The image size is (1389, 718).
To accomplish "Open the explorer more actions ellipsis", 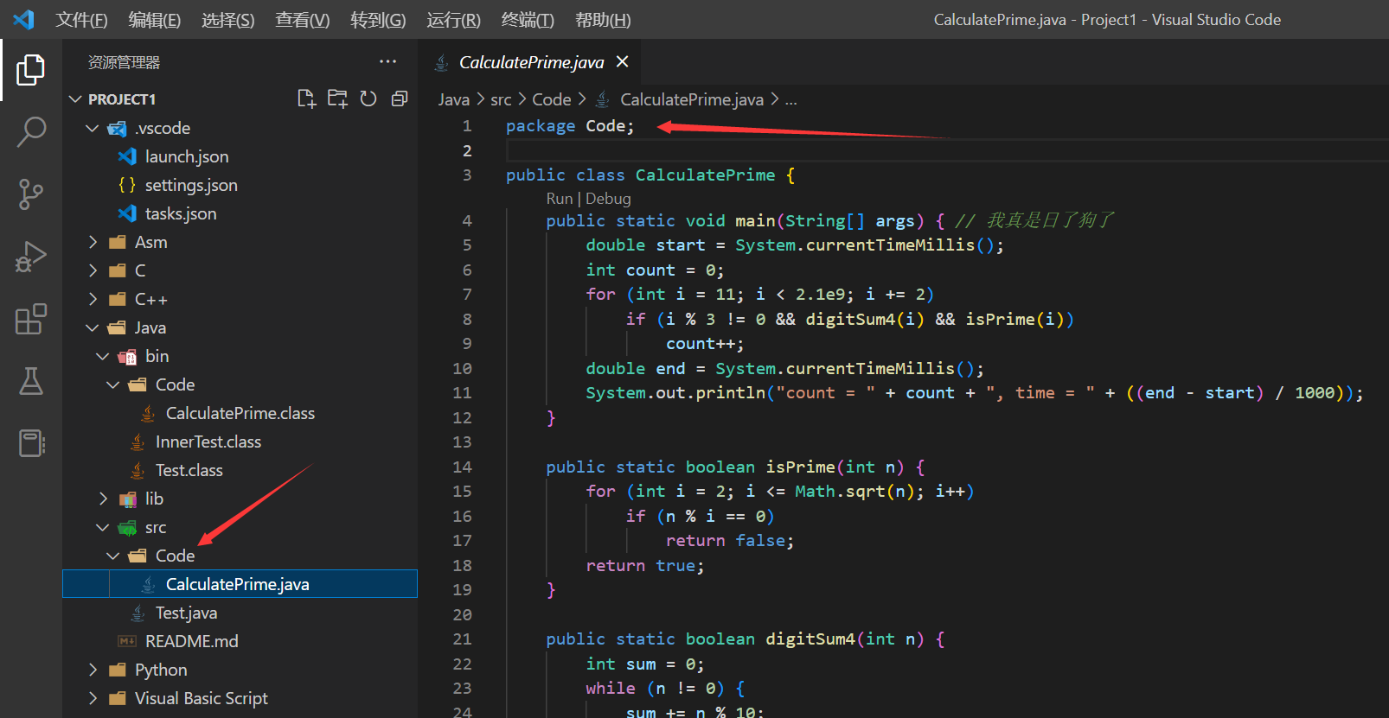I will point(387,61).
